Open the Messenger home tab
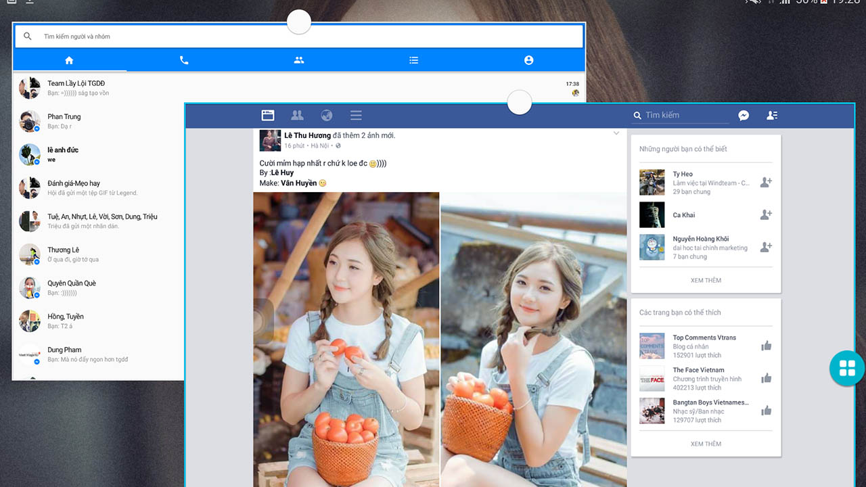This screenshot has height=487, width=866. click(x=69, y=60)
